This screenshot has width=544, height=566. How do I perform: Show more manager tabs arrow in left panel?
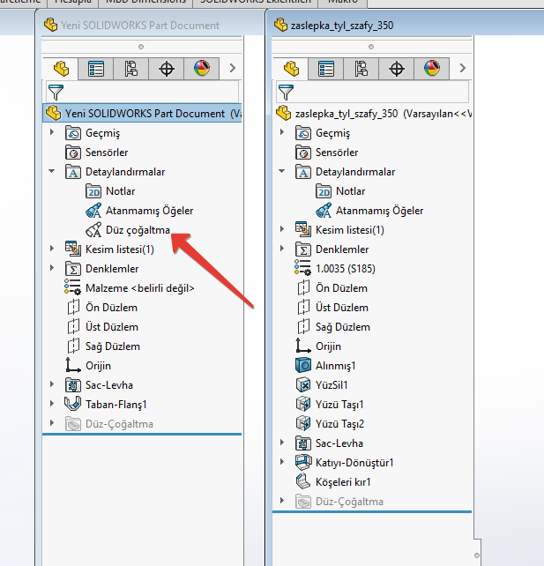232,68
